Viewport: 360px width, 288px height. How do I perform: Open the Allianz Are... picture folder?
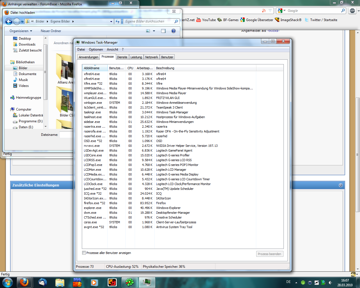(64, 69)
